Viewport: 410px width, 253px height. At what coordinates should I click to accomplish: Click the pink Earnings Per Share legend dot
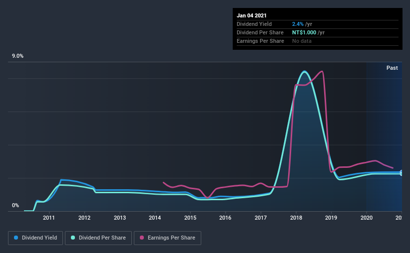pyautogui.click(x=142, y=238)
